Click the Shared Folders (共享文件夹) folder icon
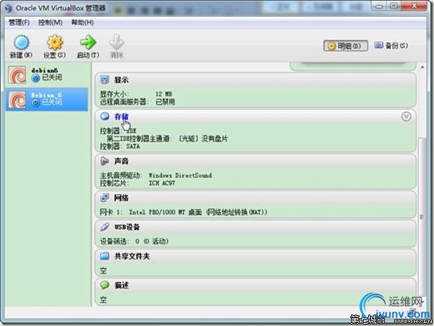 [x=105, y=256]
